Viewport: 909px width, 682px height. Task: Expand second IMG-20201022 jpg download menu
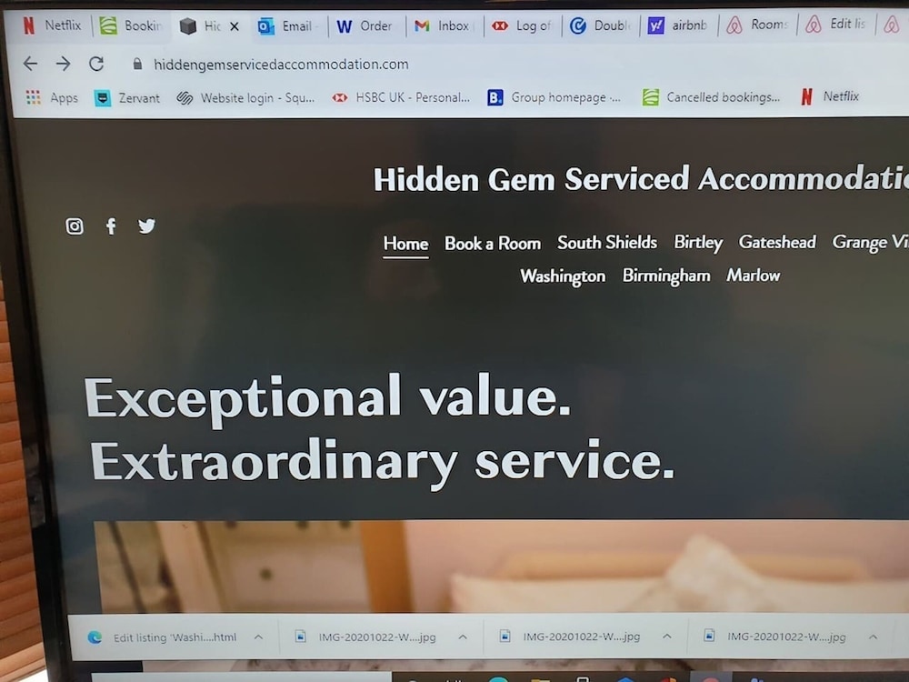tap(667, 637)
